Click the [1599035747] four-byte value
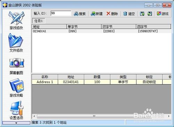The image size is (174, 127). coord(148,31)
